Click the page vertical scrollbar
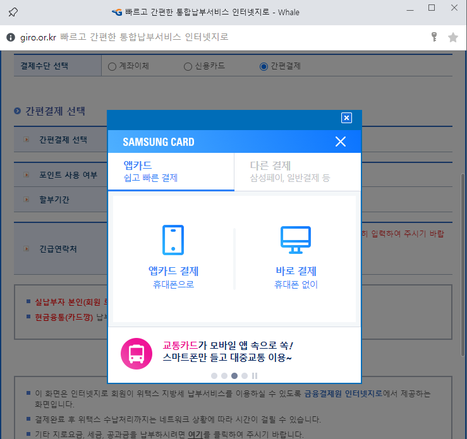 pyautogui.click(x=463, y=265)
